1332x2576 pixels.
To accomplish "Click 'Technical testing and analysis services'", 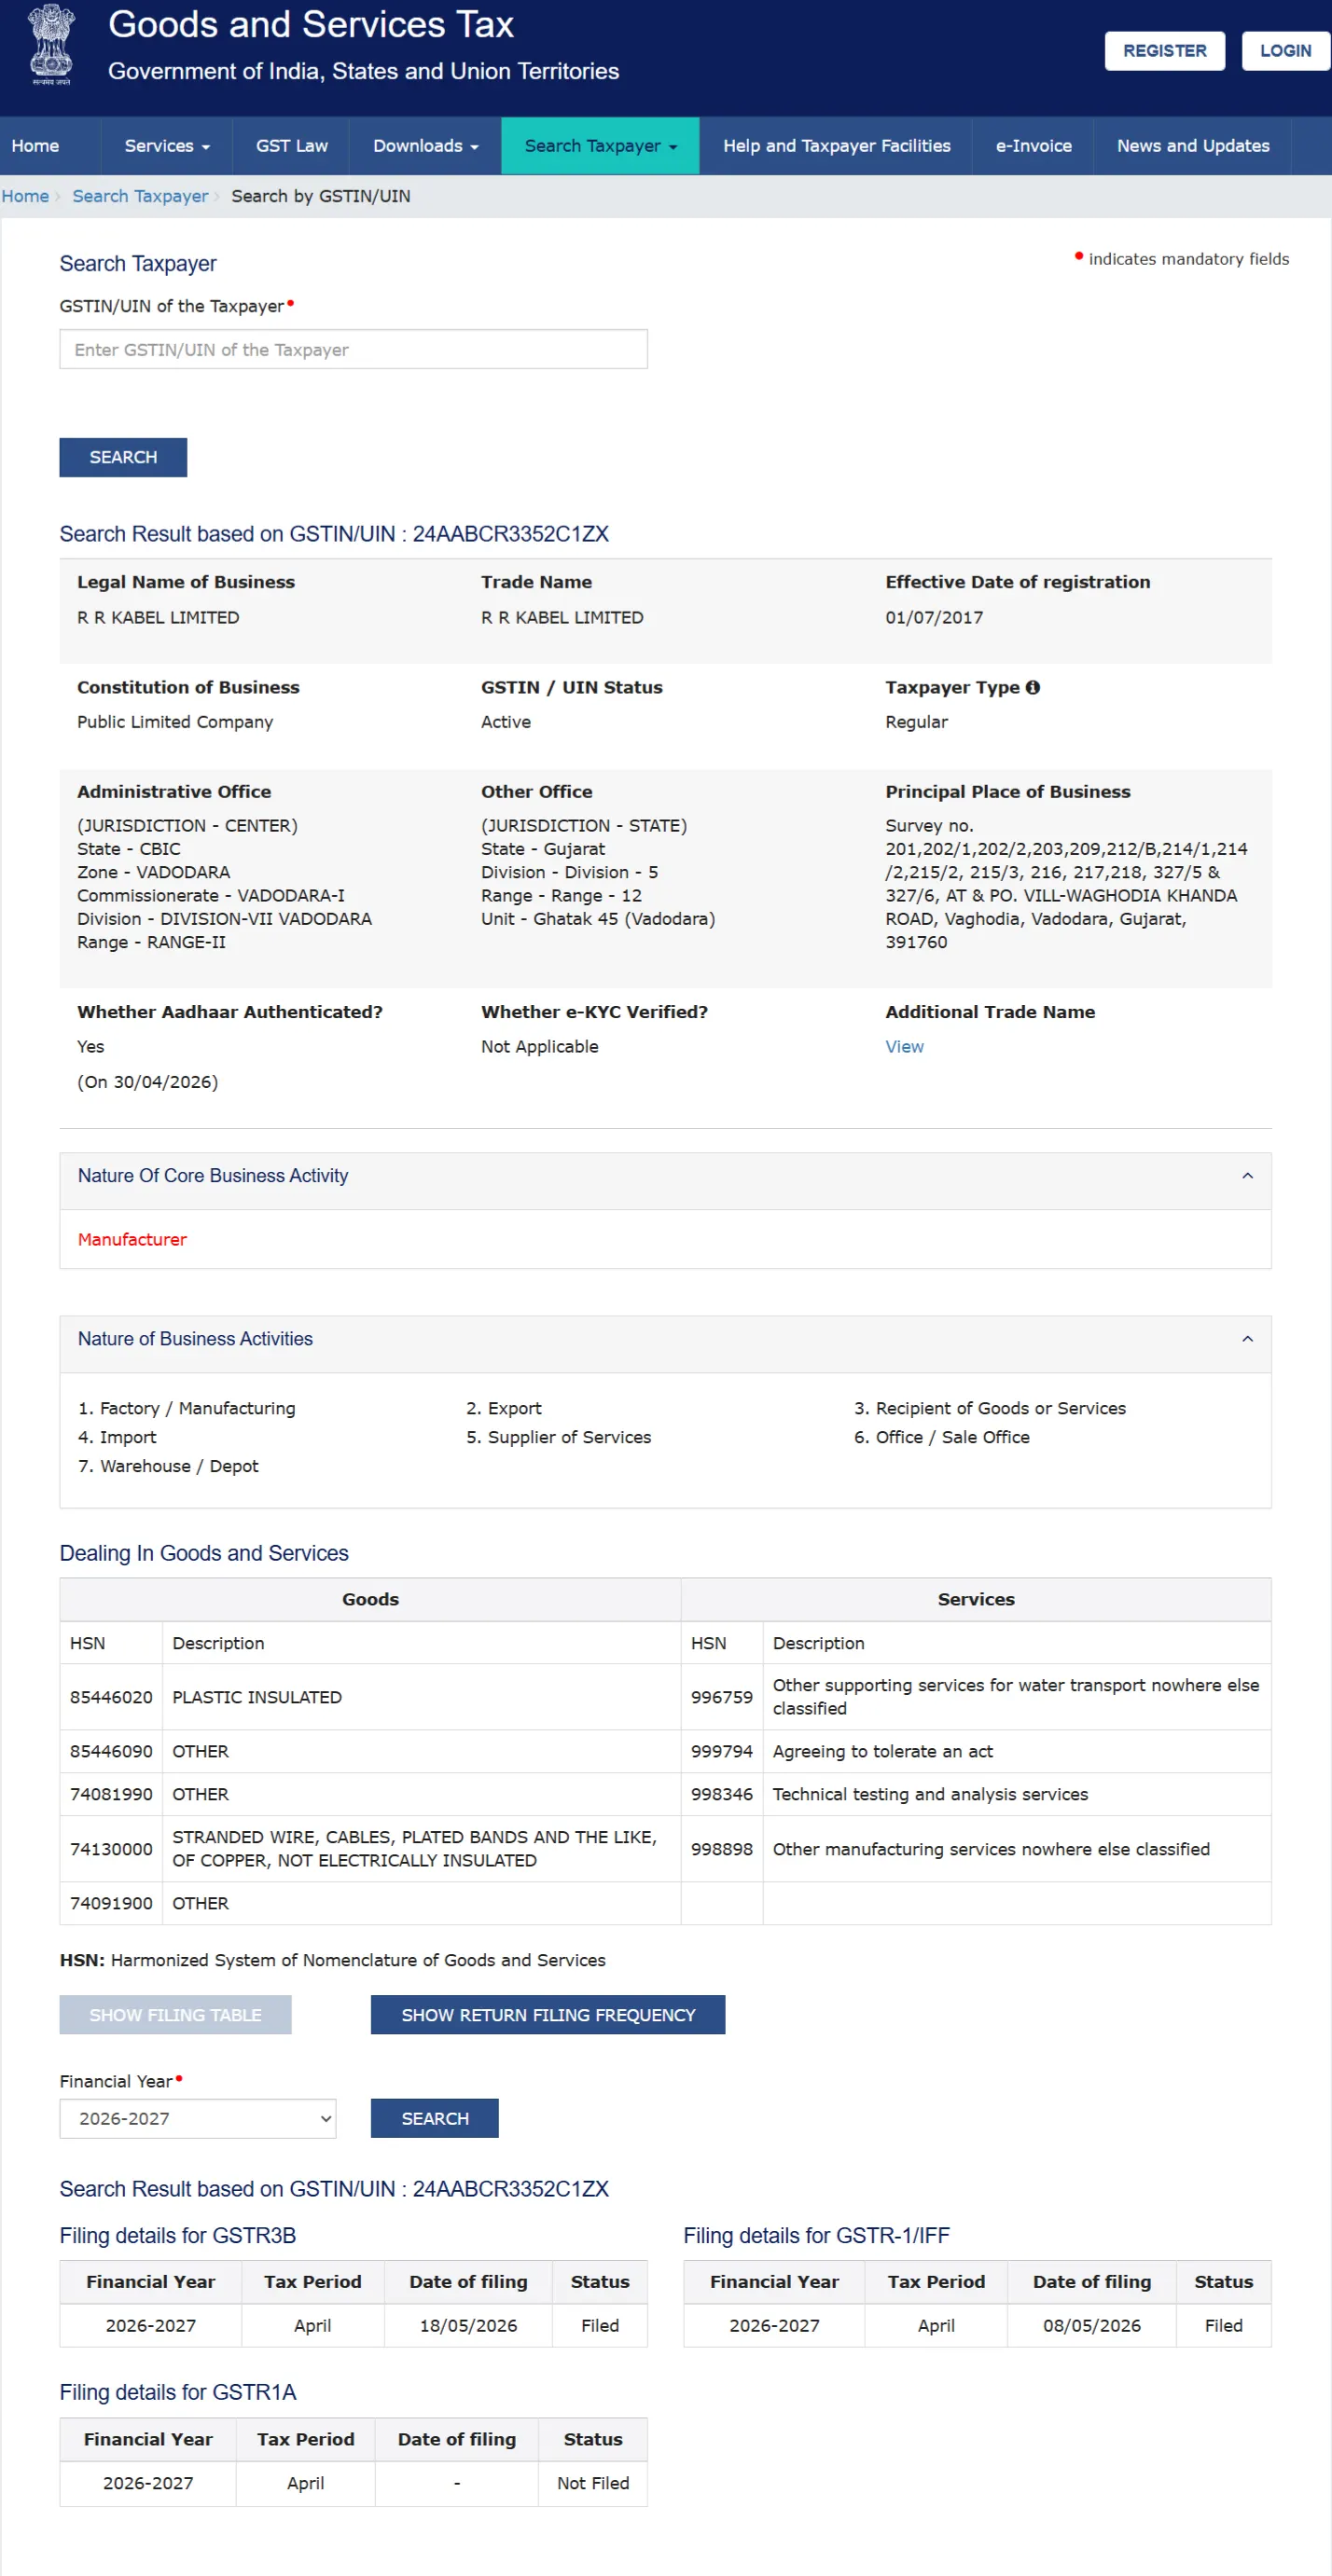I will (930, 1794).
